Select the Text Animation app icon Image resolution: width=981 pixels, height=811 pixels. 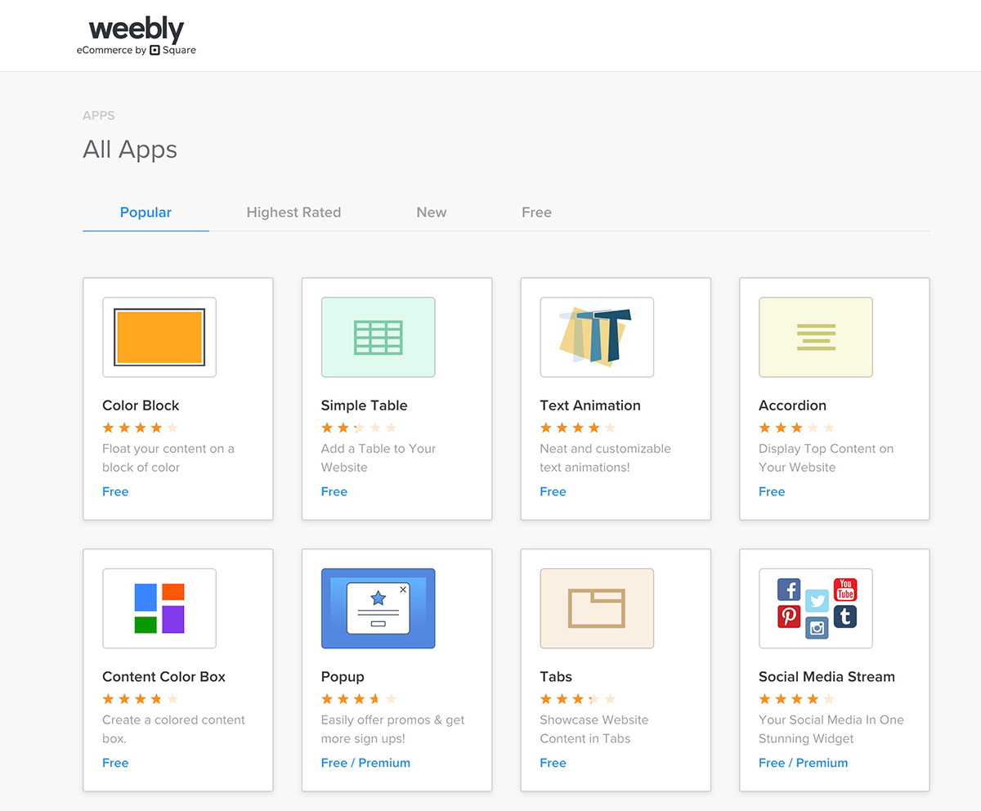click(597, 337)
